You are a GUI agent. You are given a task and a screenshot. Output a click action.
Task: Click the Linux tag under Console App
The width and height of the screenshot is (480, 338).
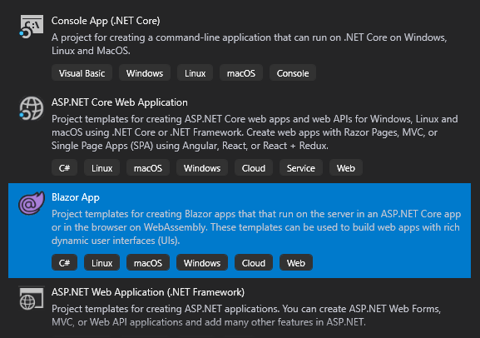click(195, 73)
